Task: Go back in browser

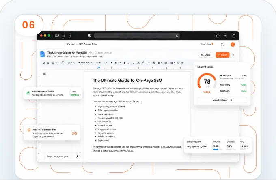Action: (64, 36)
